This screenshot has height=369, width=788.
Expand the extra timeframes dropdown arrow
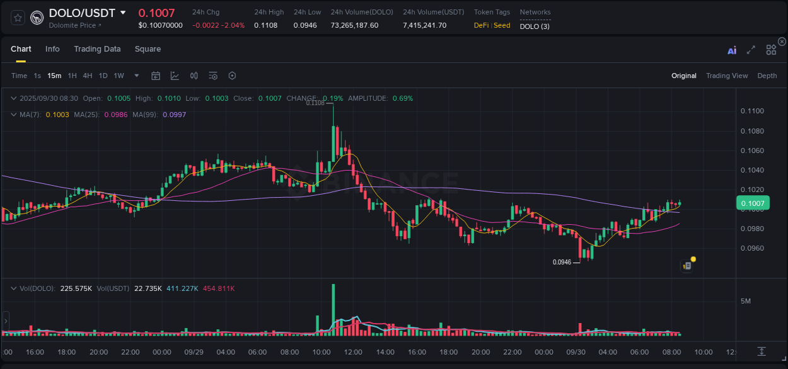[x=136, y=76]
